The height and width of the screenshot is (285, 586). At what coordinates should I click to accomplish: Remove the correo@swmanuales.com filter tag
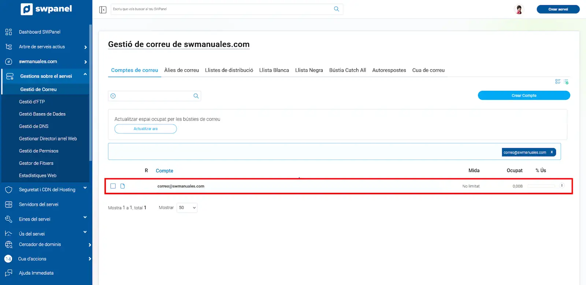(552, 152)
